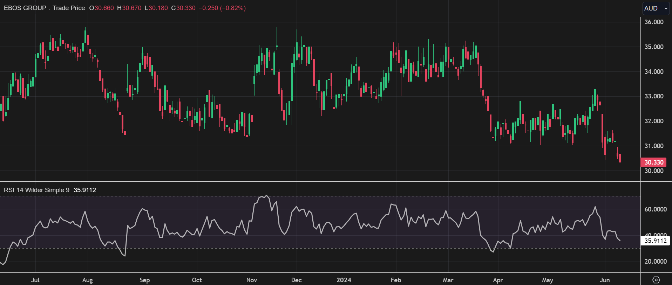The width and height of the screenshot is (672, 285).
Task: Click the Jun label on time axis
Action: click(x=605, y=280)
